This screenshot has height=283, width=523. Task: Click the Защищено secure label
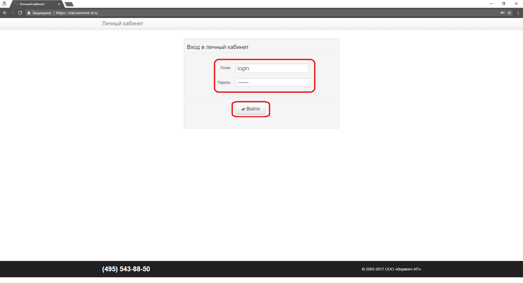[42, 13]
